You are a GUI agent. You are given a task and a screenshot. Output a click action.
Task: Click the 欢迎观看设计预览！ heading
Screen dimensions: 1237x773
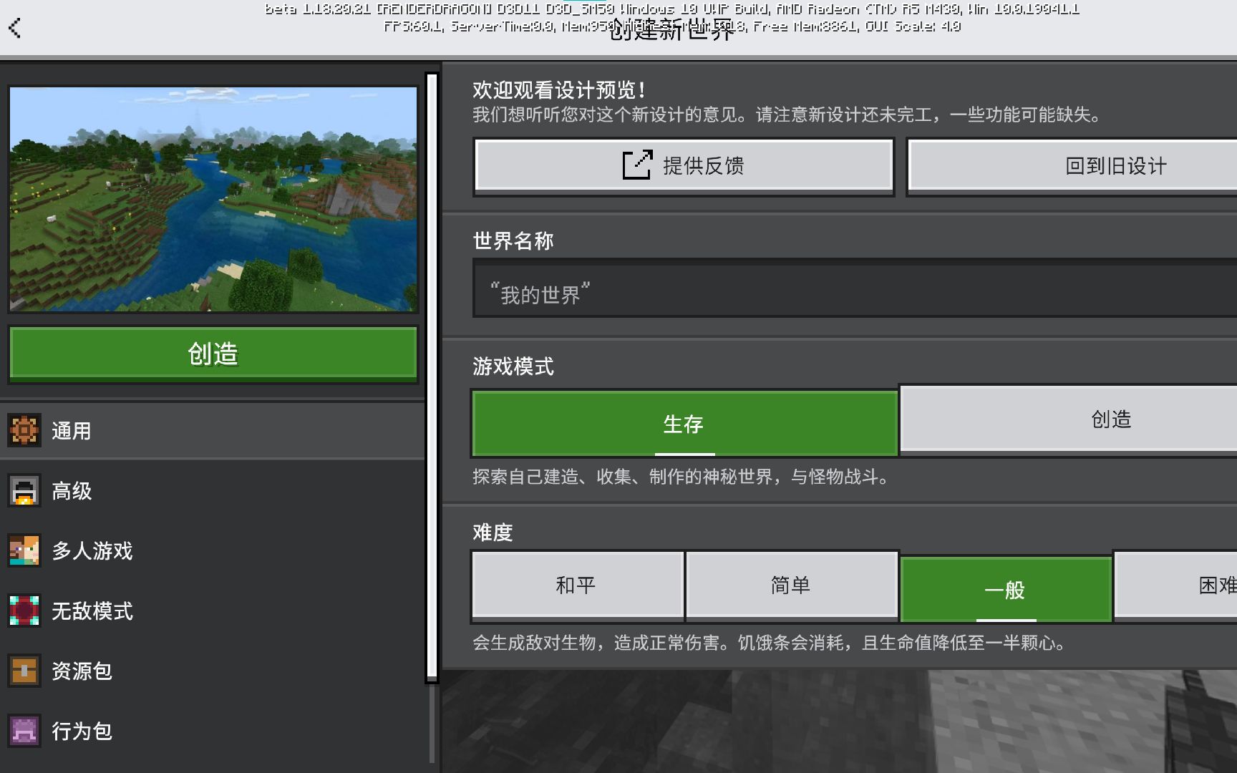point(559,90)
